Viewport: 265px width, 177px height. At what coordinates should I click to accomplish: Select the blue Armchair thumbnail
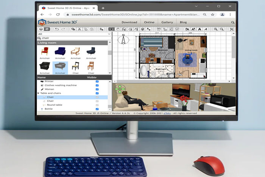pyautogui.click(x=60, y=51)
